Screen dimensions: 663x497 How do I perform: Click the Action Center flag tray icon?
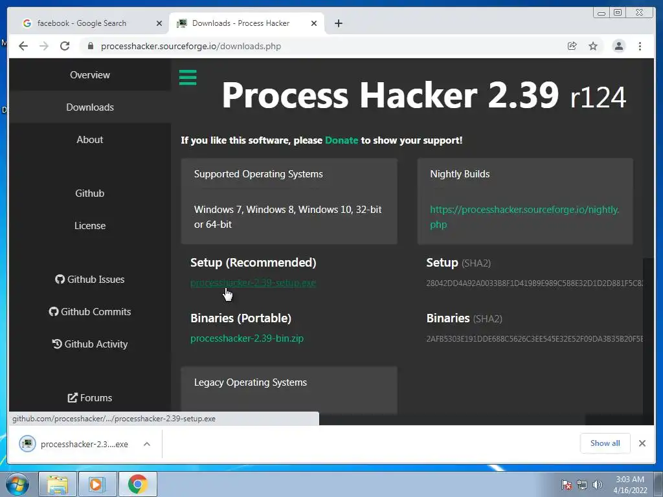click(567, 485)
